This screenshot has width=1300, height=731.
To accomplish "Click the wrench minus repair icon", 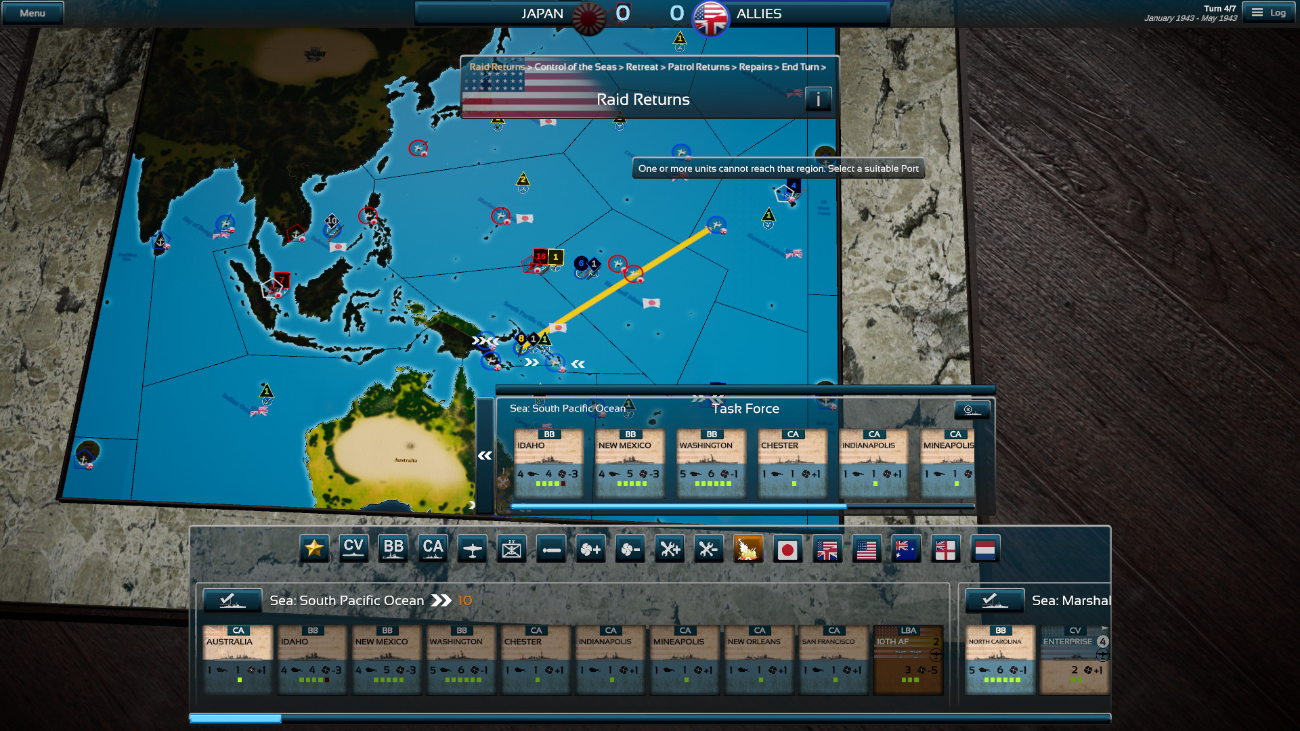I will click(x=709, y=549).
